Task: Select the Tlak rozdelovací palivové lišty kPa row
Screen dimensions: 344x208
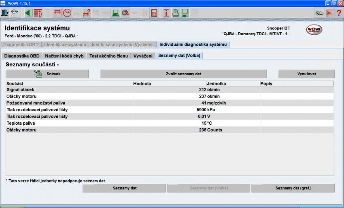Action: coord(170,110)
